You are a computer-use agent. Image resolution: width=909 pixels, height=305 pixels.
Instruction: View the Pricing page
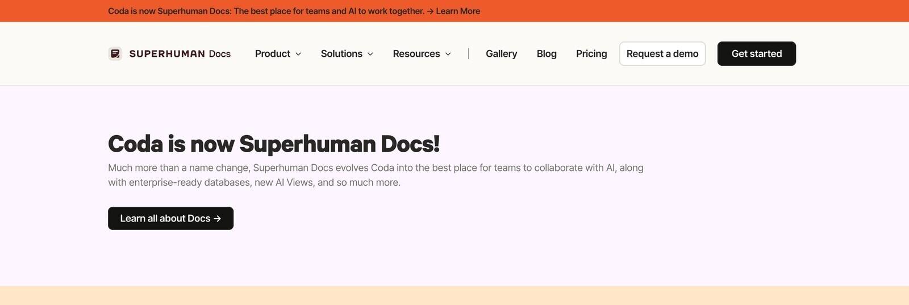[x=591, y=53]
